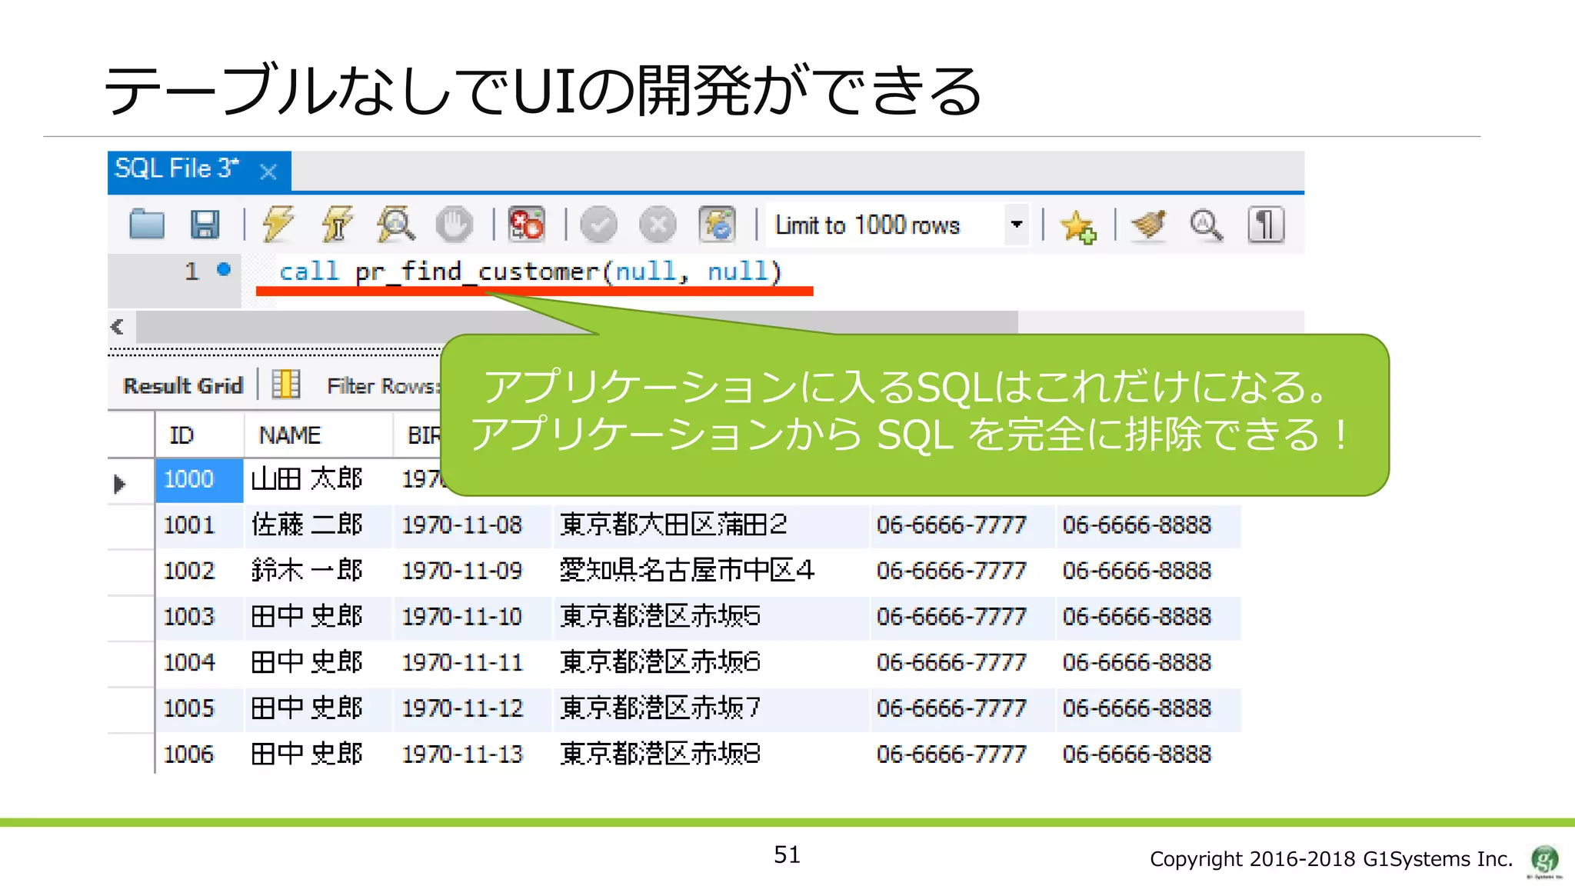Execute statement under cursor lightning icon
Image resolution: width=1575 pixels, height=886 pixels.
click(x=337, y=225)
